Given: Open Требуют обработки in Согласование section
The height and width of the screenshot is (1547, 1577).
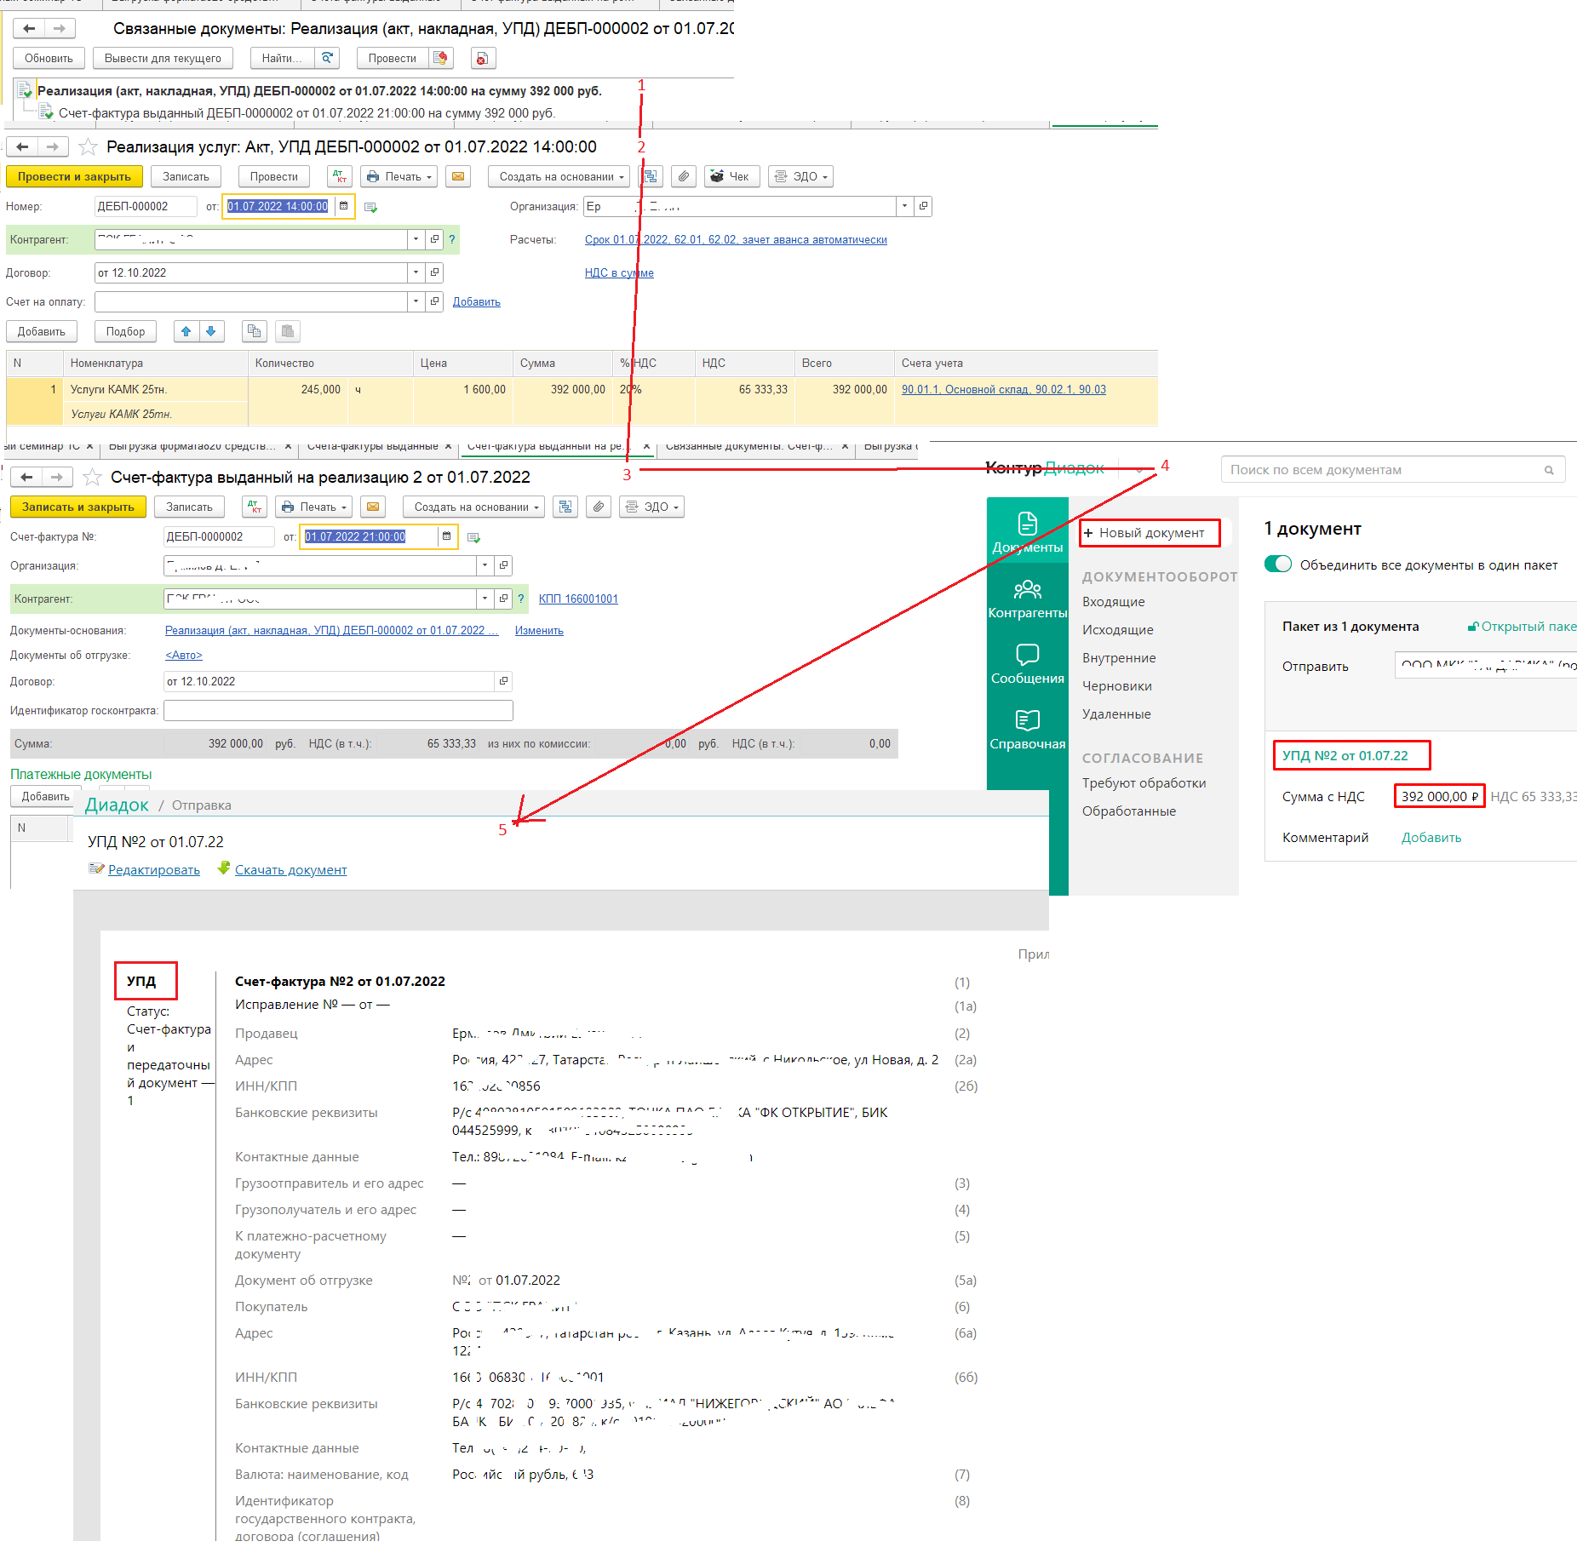Looking at the screenshot, I should click(1144, 783).
